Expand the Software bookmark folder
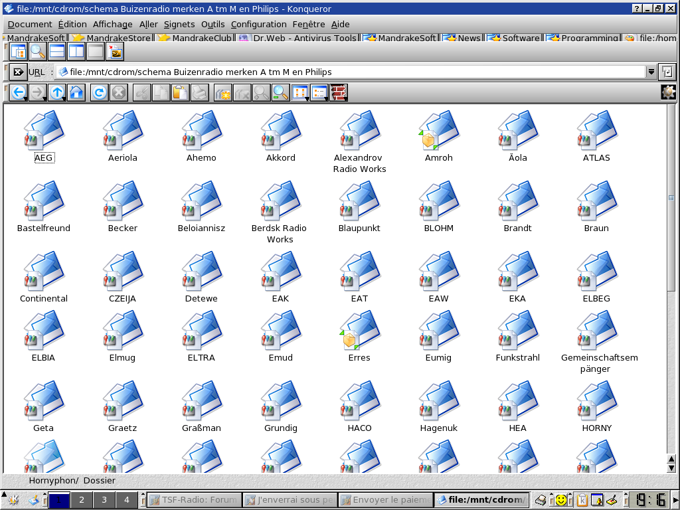 tap(514, 38)
